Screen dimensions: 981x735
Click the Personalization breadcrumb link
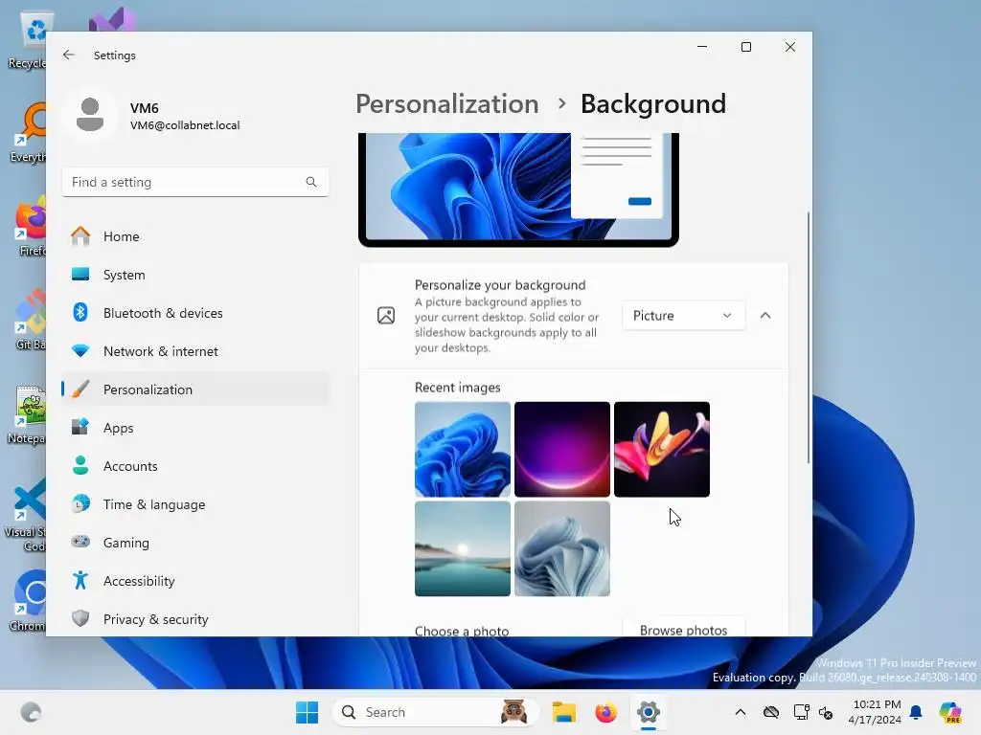click(446, 103)
